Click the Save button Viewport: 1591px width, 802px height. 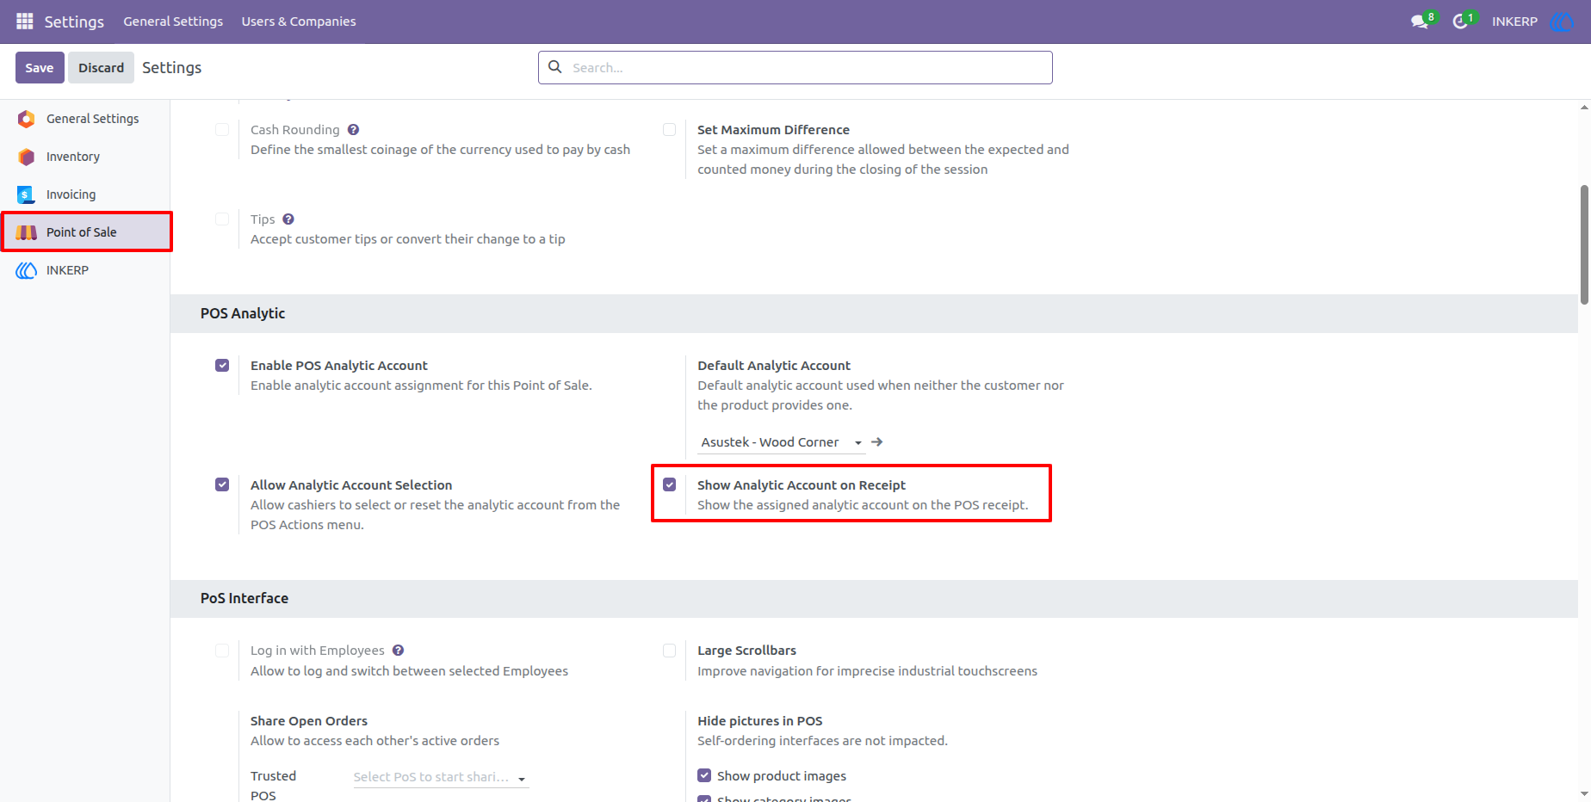click(40, 68)
